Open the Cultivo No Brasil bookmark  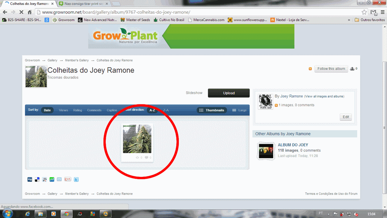[169, 20]
